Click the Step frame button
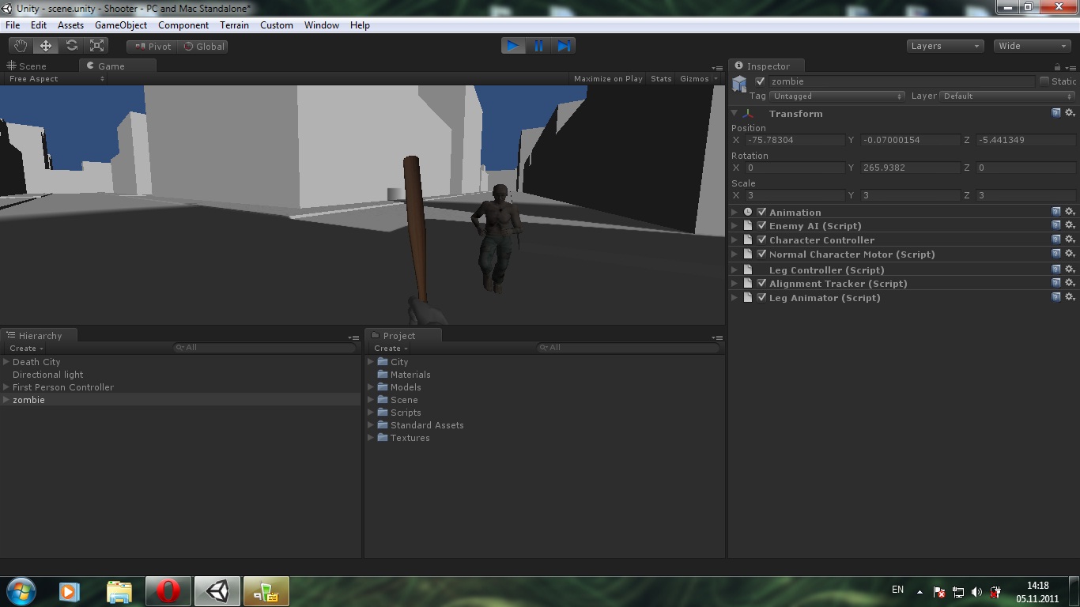 point(564,46)
